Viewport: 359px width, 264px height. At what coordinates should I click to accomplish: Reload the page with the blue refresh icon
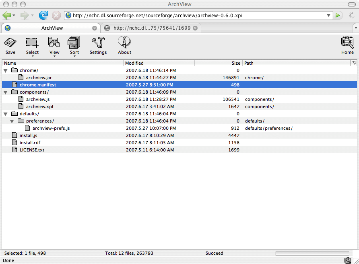tap(43, 15)
